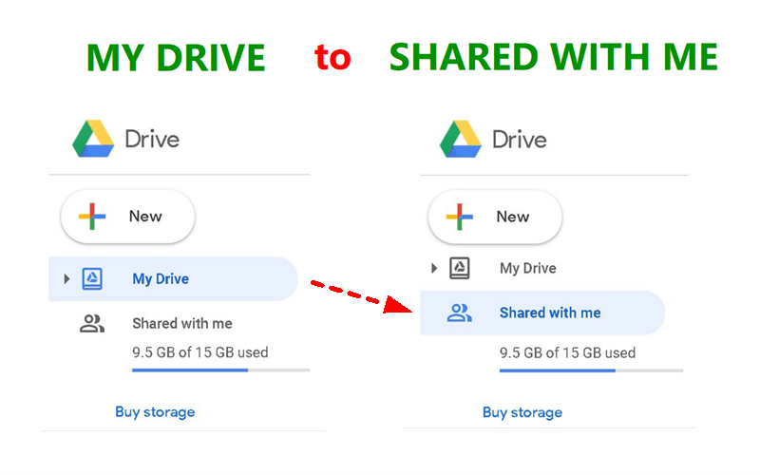Click the gray My Drive icon in right panel
760x475 pixels.
tap(460, 269)
